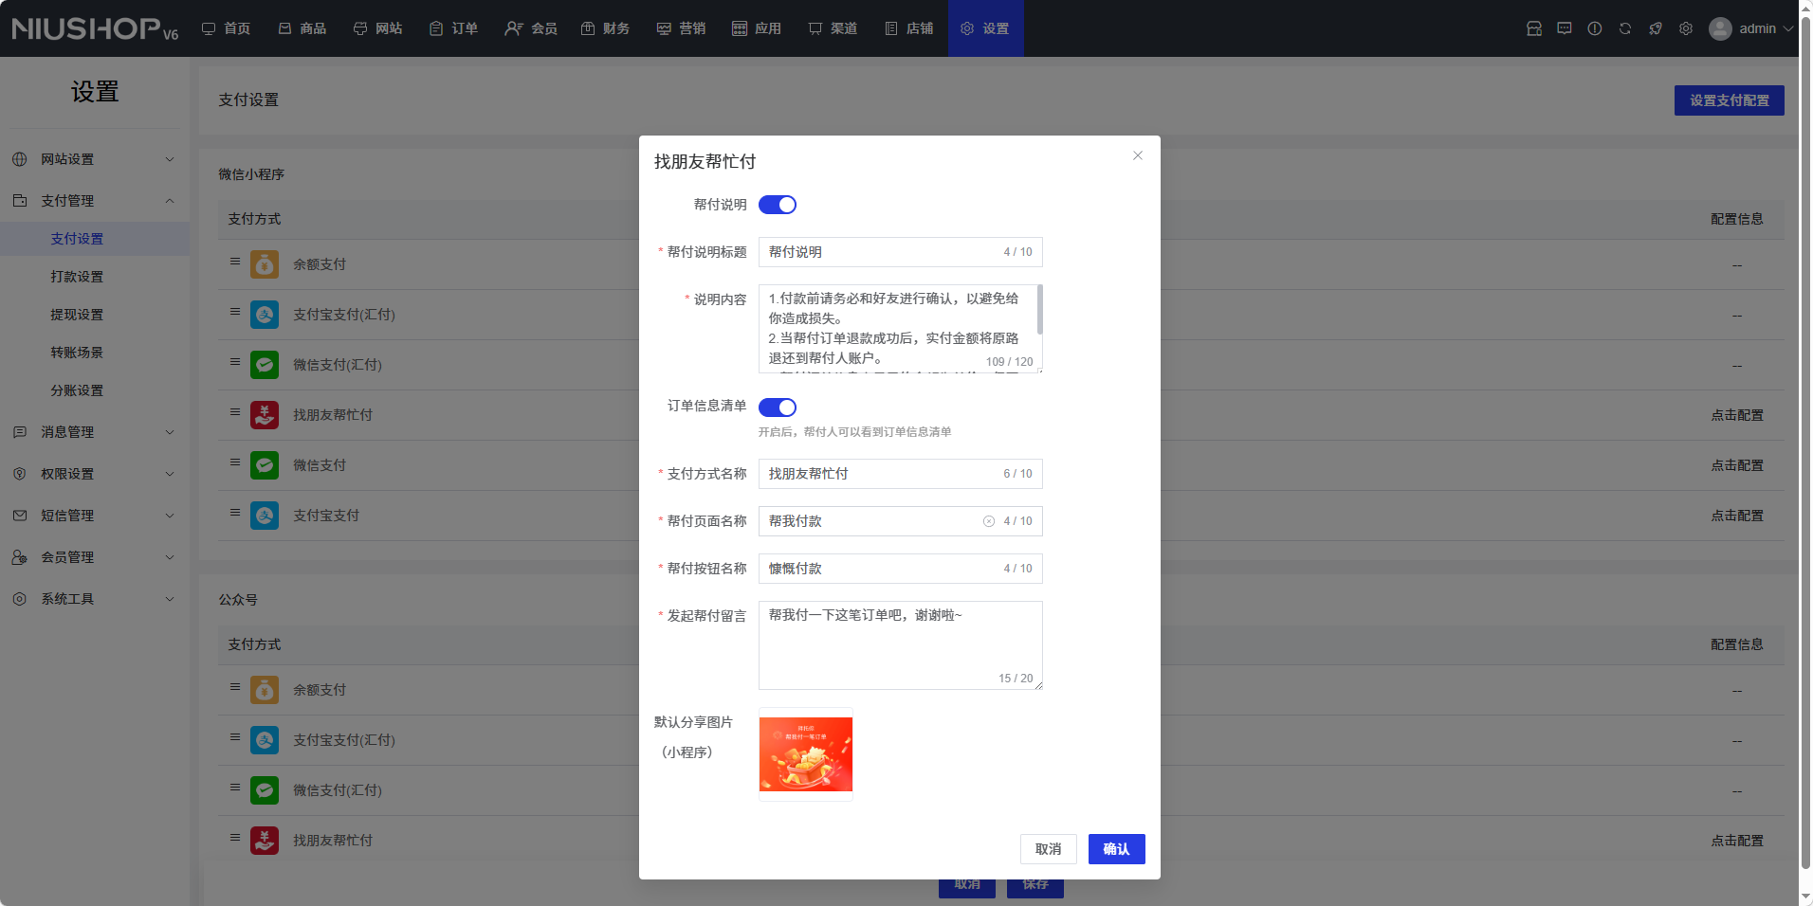This screenshot has height=906, width=1813.
Task: Click the exclamation info icon in the header
Action: tap(1595, 28)
